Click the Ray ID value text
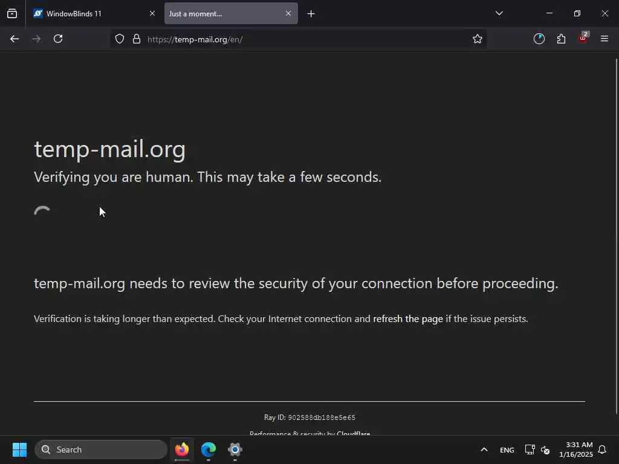Screen dimensions: 619x464 (322, 417)
